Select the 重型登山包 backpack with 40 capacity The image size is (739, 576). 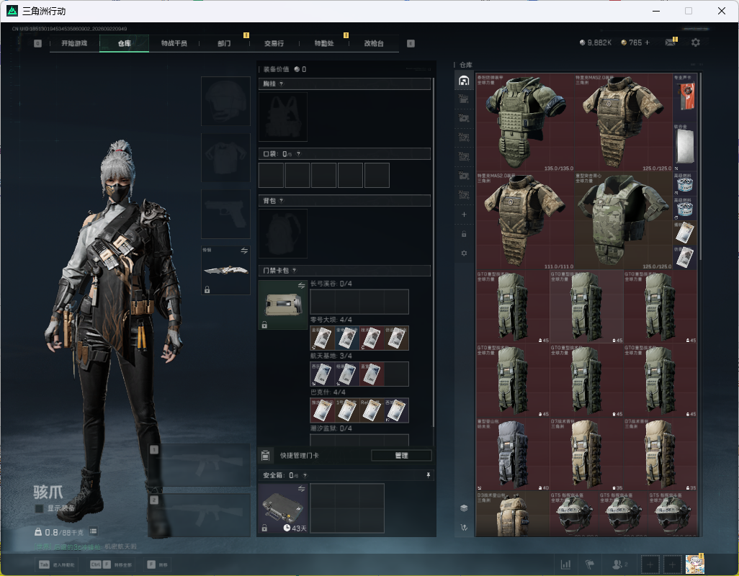tap(513, 454)
